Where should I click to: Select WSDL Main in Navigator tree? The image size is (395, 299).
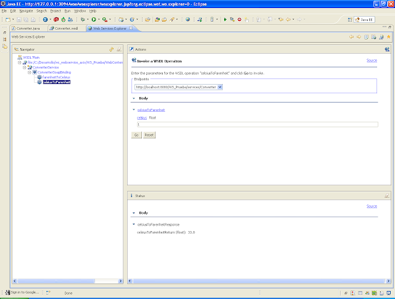coord(31,57)
